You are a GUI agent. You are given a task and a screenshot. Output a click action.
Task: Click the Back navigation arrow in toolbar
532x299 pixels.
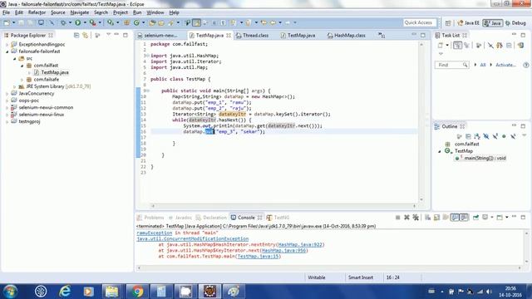click(x=273, y=22)
